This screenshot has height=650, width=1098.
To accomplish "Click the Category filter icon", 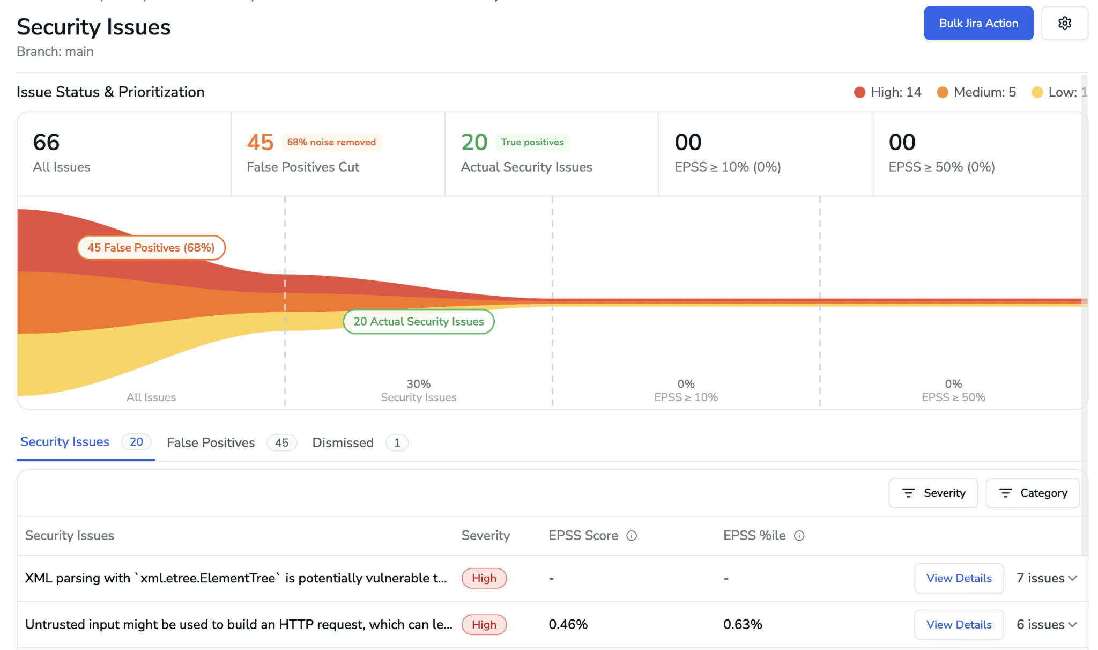I will 1005,493.
